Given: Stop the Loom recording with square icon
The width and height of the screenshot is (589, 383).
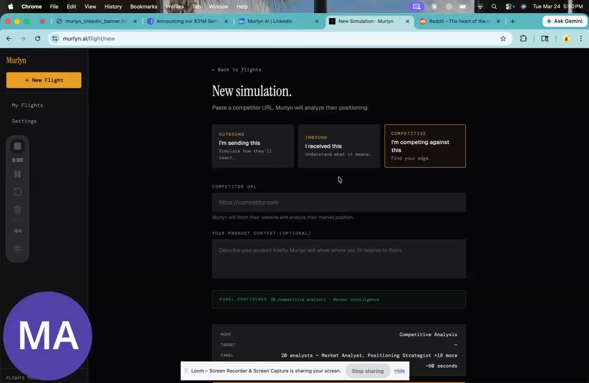Looking at the screenshot, I should tap(17, 146).
